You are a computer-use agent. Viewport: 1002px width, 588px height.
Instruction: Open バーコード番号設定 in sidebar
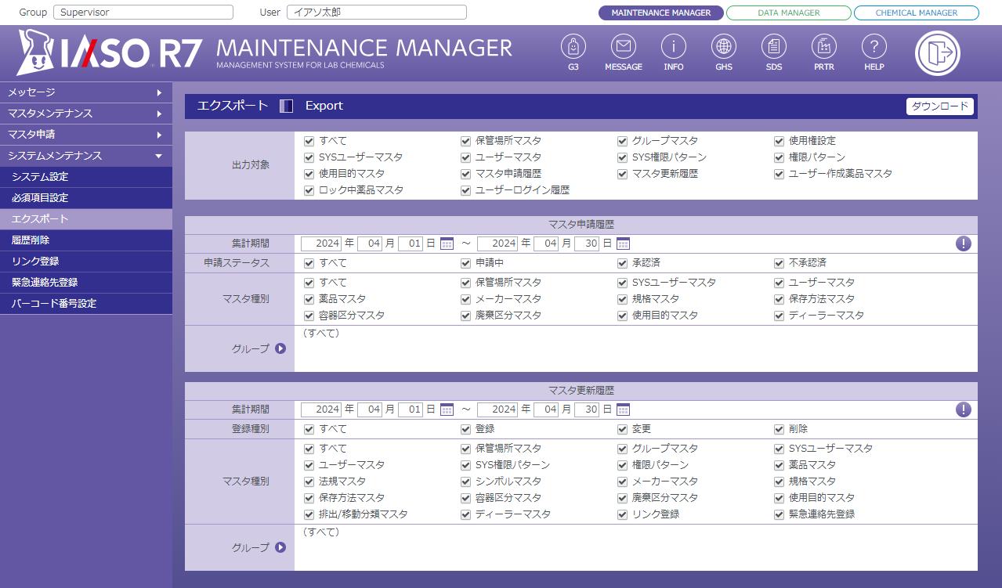pyautogui.click(x=86, y=304)
